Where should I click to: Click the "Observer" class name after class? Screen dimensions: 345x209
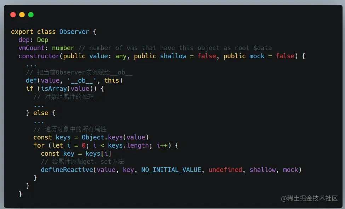[74, 32]
